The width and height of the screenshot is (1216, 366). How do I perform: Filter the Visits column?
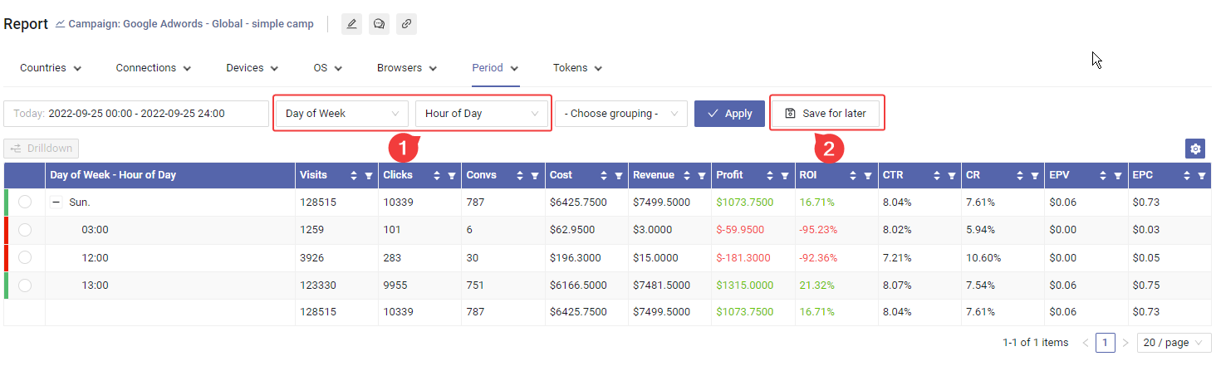pos(369,176)
